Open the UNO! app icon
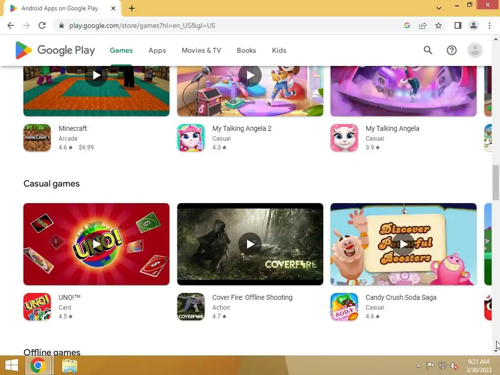This screenshot has height=375, width=500. point(37,307)
